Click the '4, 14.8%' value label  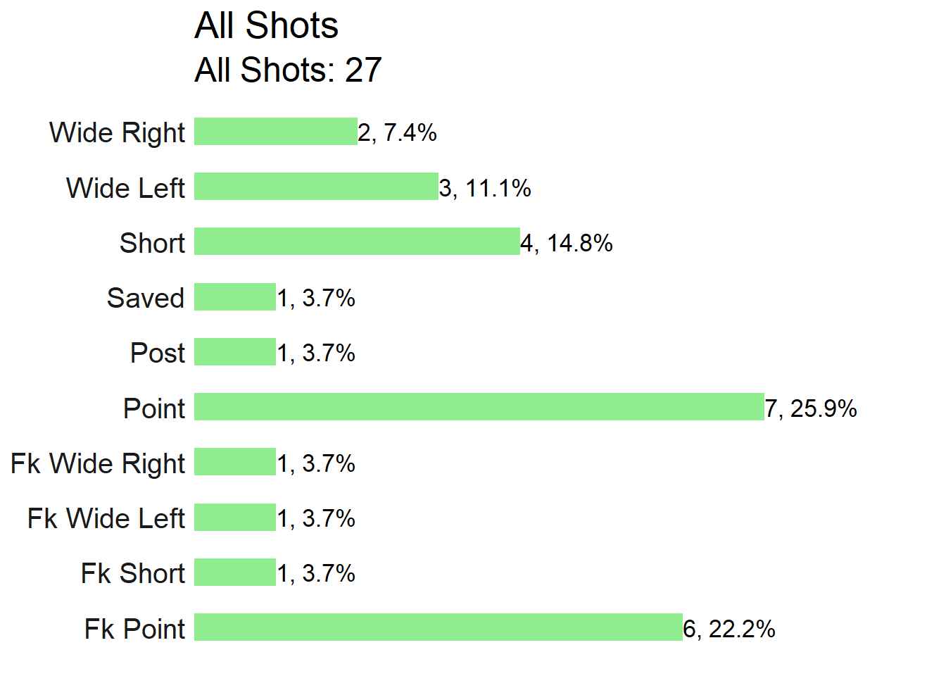567,243
